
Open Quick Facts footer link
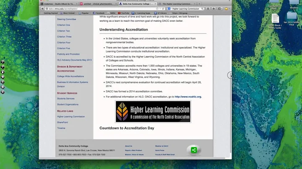160,150
